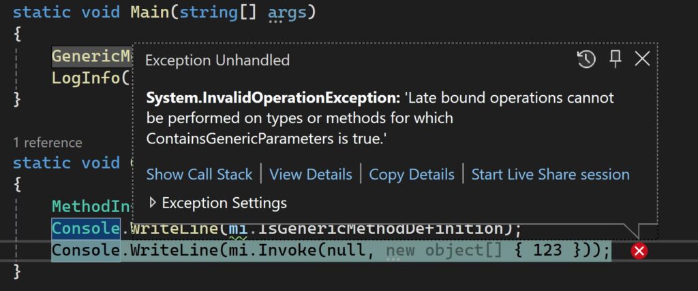This screenshot has height=291, width=698.
Task: Click the Exception Unhandled title text
Action: [217, 60]
